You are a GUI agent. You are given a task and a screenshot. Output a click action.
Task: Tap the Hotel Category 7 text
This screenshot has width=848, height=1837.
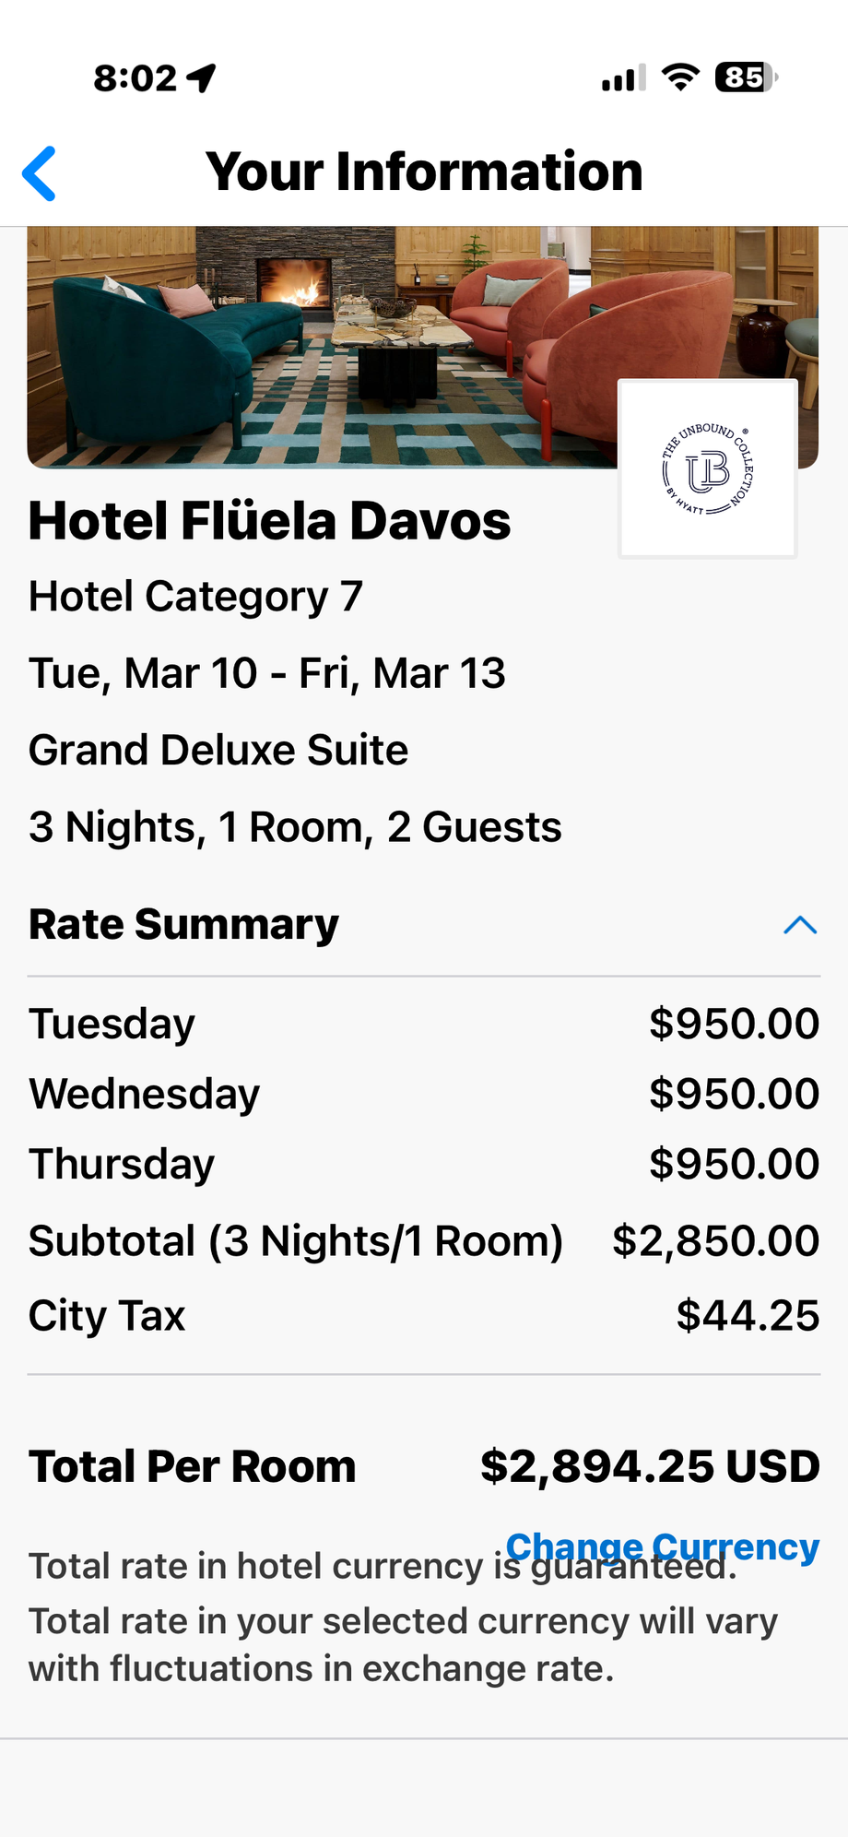pos(195,597)
